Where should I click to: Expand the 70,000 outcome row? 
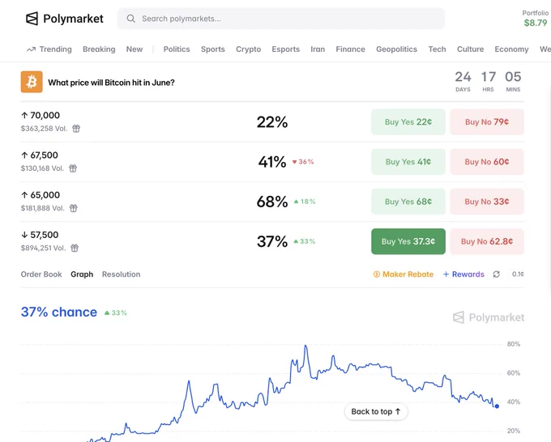tap(272, 121)
